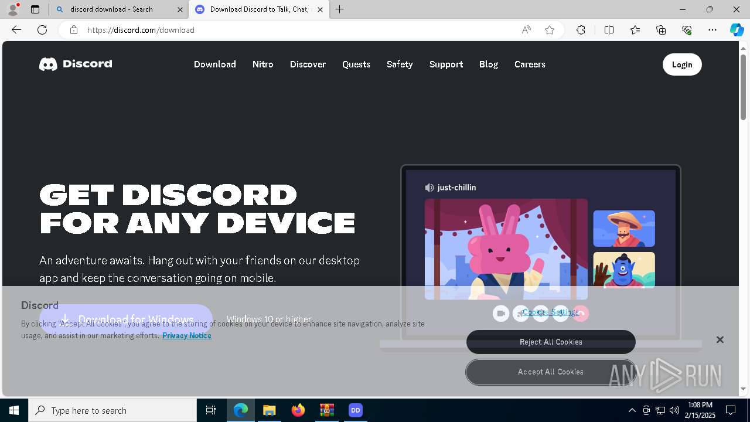Open the Windows Start menu
Screen dimensions: 750x422
tap(14, 410)
